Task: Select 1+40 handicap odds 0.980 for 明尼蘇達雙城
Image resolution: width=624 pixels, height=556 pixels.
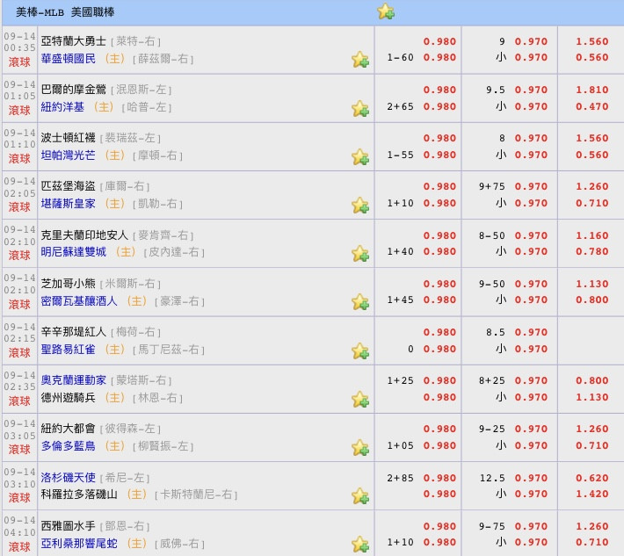Action: [x=439, y=251]
